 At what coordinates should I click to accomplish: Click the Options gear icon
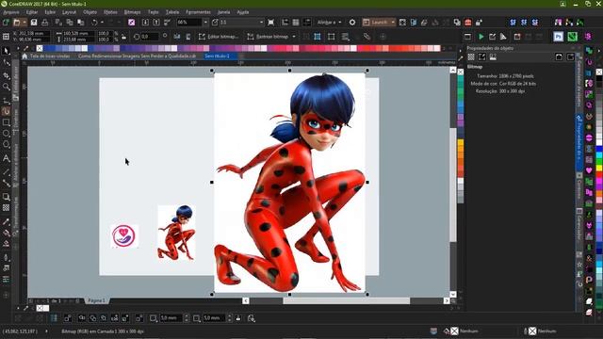tap(352, 23)
